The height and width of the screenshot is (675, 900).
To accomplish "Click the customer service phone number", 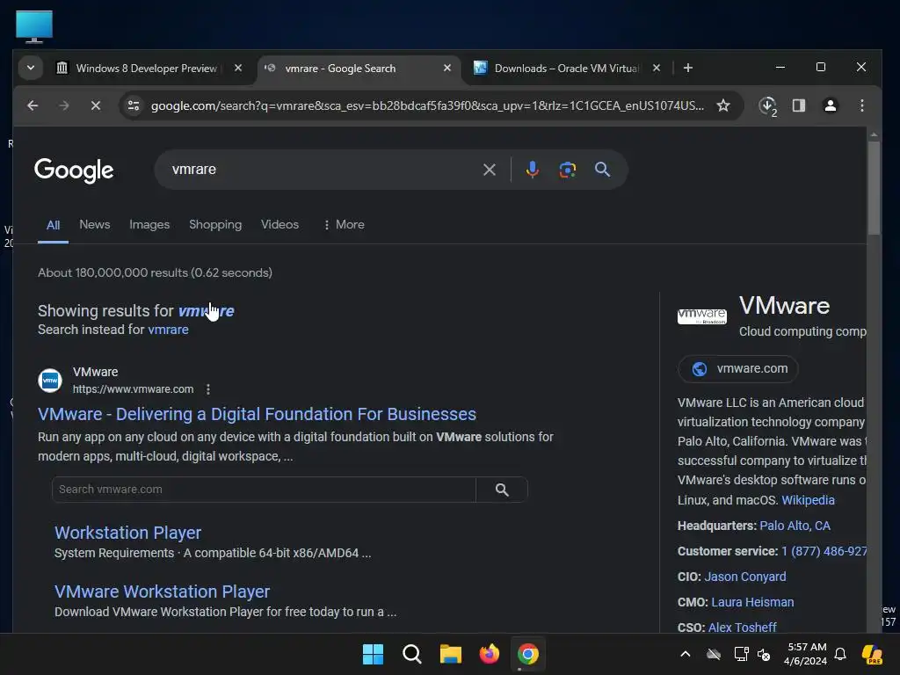I will click(824, 551).
